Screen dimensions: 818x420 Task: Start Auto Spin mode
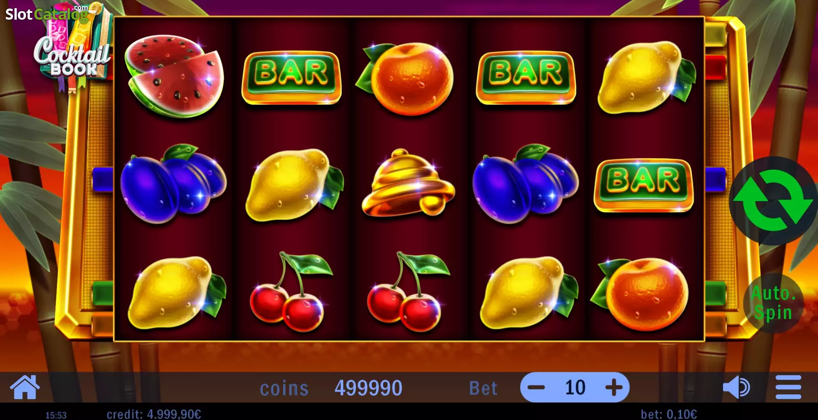[773, 303]
